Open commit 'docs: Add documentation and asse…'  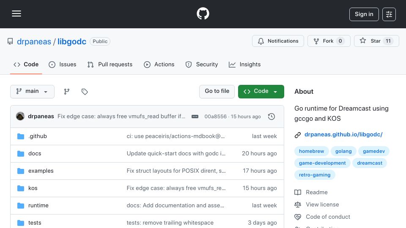(x=175, y=206)
